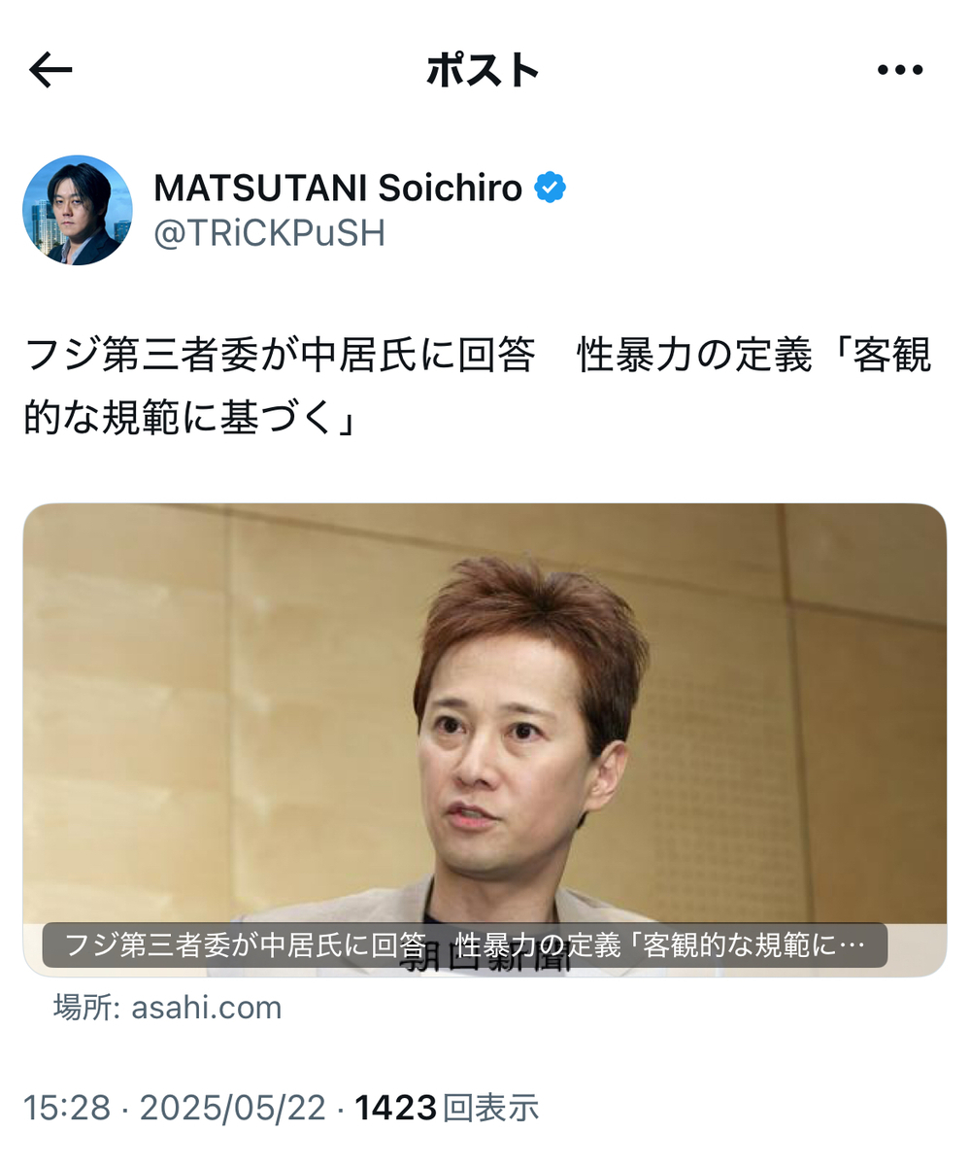Tap the 15:28 post time
The height and width of the screenshot is (1166, 970).
point(67,1108)
